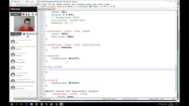Image resolution: width=189 pixels, height=106 pixels.
Task: Open the Опции menu
Action: (74, 4)
